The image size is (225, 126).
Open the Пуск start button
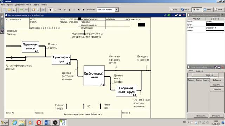pyautogui.click(x=5, y=122)
